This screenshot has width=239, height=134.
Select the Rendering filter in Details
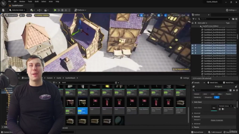coord(197,98)
